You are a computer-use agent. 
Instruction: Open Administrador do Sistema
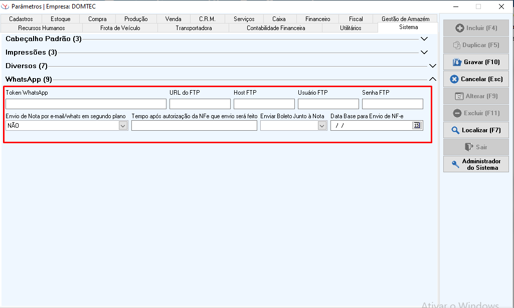tap(476, 164)
